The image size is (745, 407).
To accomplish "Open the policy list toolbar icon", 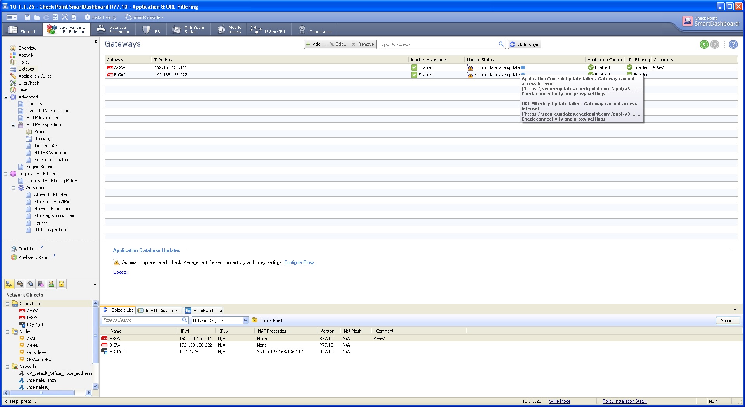I will tap(55, 17).
